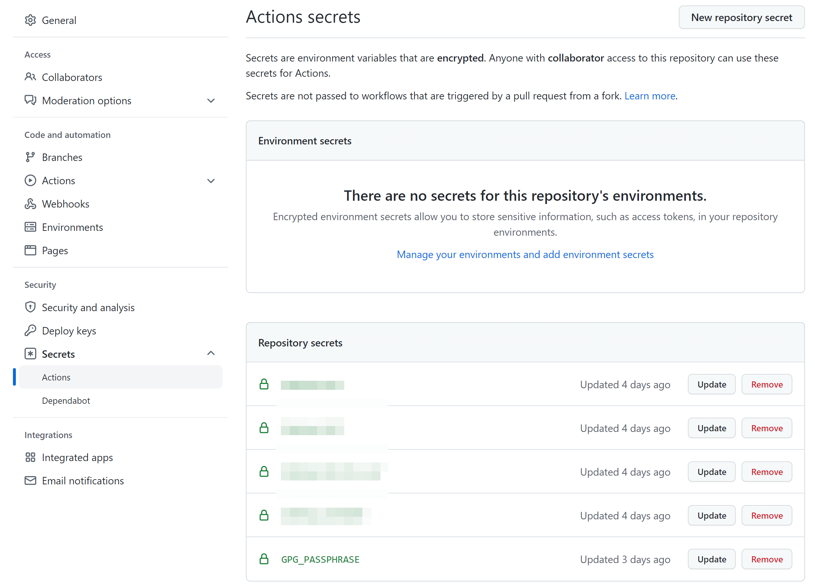Click New repository secret button
The height and width of the screenshot is (587, 815).
pyautogui.click(x=741, y=17)
